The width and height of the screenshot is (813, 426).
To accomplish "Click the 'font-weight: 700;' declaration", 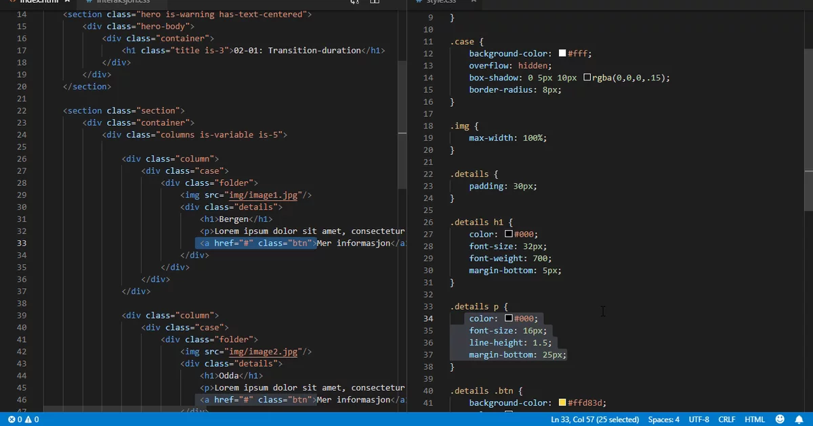I will tap(510, 258).
